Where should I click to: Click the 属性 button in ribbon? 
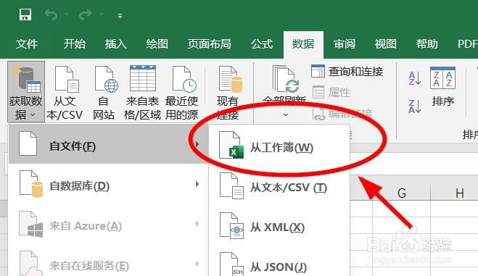[331, 92]
